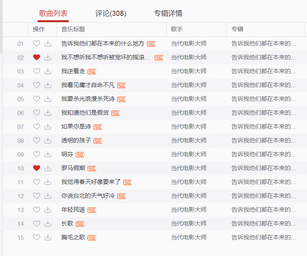
Task: Select song title 我觉得春天好像要来了
Action: click(x=91, y=182)
